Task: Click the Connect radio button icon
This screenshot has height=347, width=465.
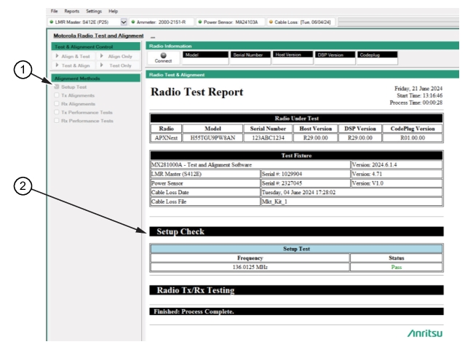Action: tap(164, 55)
